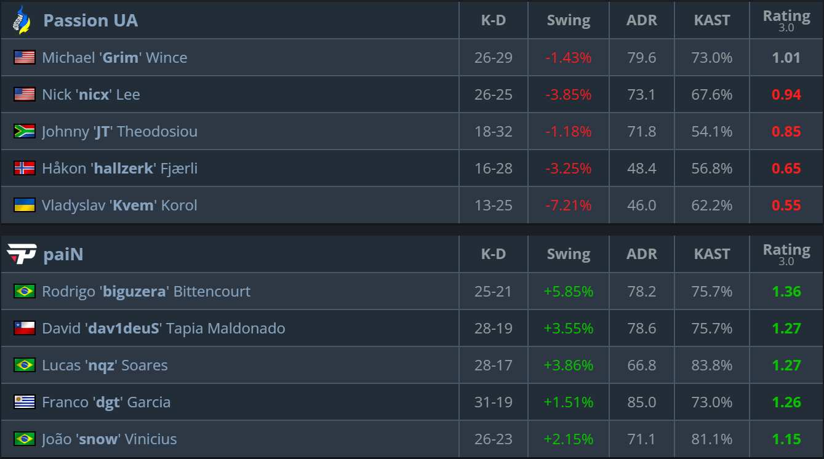Image resolution: width=824 pixels, height=459 pixels.
Task: Sort paiN table by KAST
Action: [711, 254]
